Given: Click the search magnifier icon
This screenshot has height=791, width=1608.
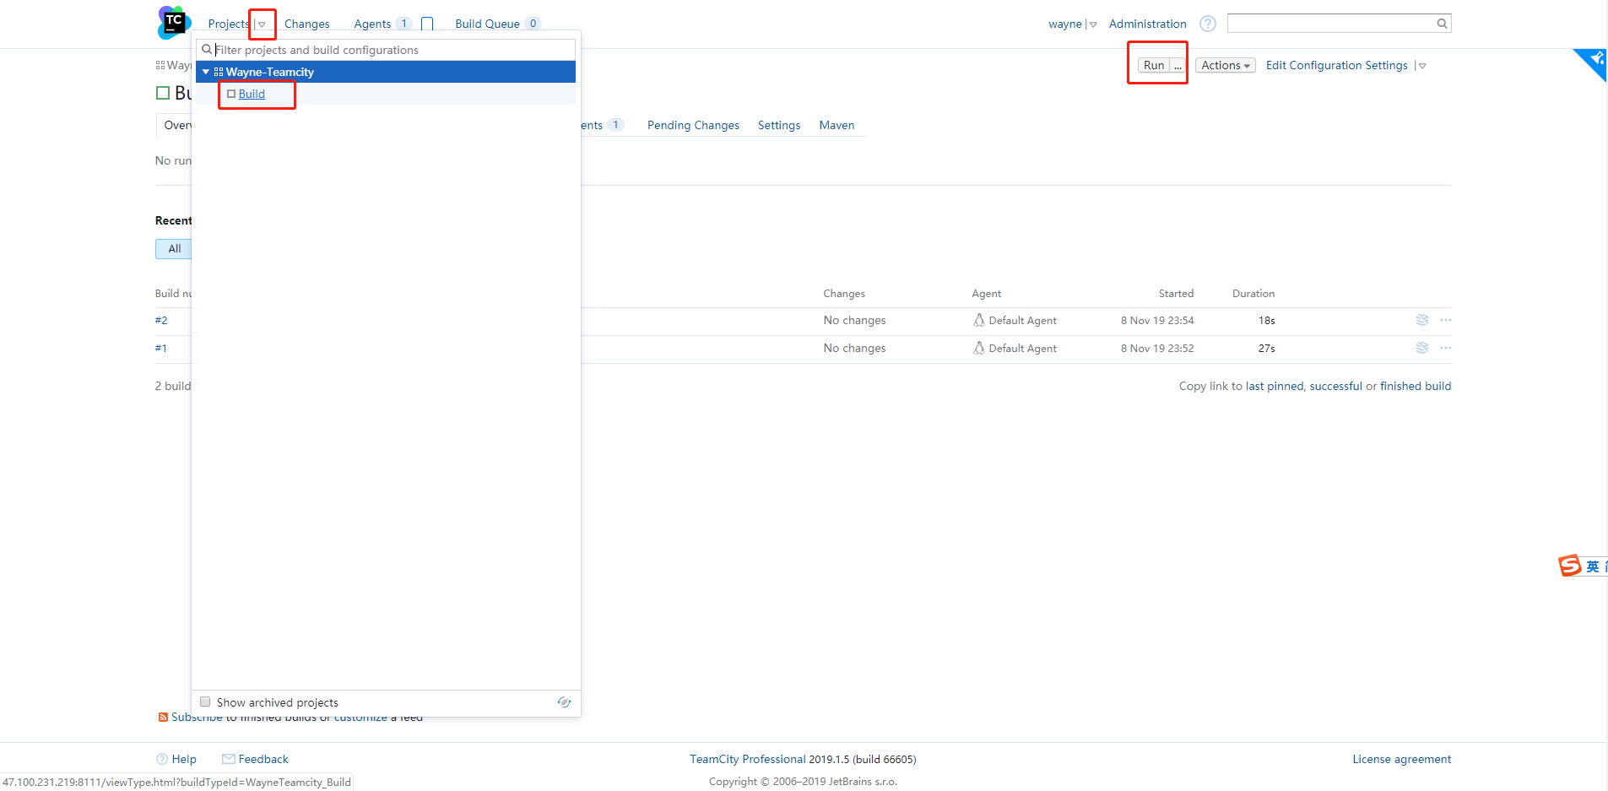Looking at the screenshot, I should (1443, 24).
